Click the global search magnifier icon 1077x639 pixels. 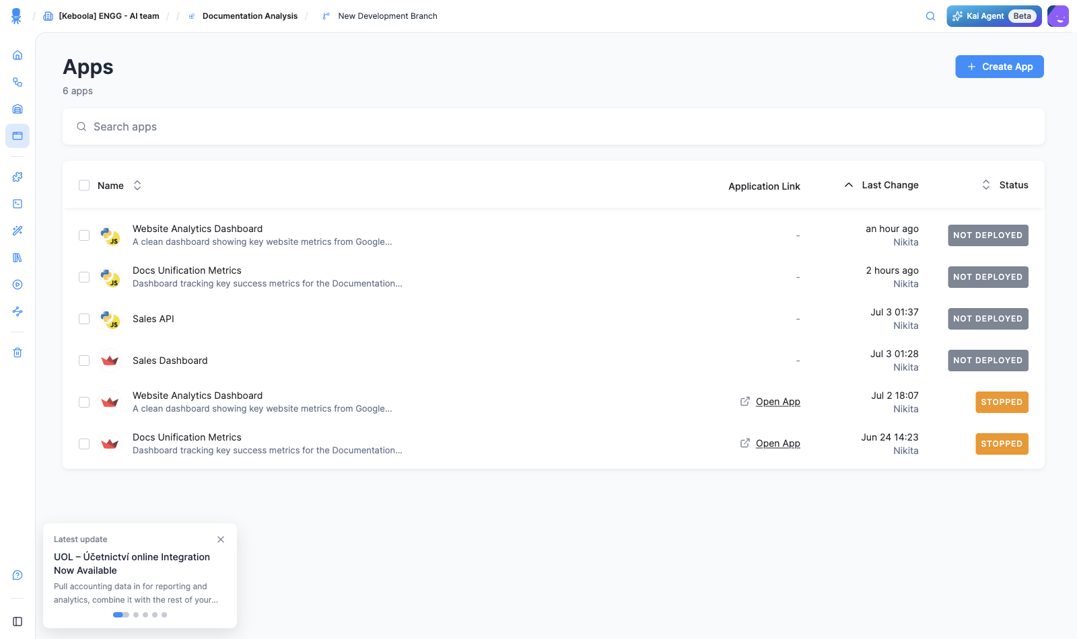click(x=930, y=16)
